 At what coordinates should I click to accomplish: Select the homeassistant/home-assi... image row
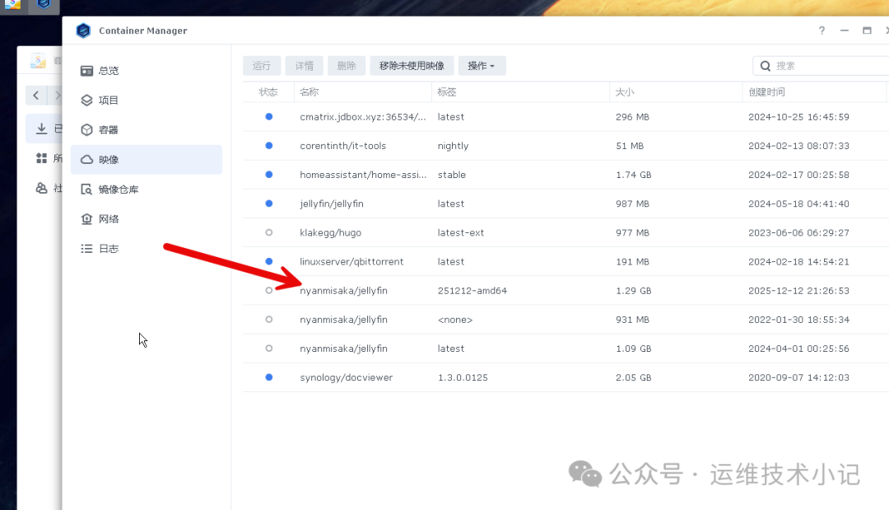pos(566,175)
